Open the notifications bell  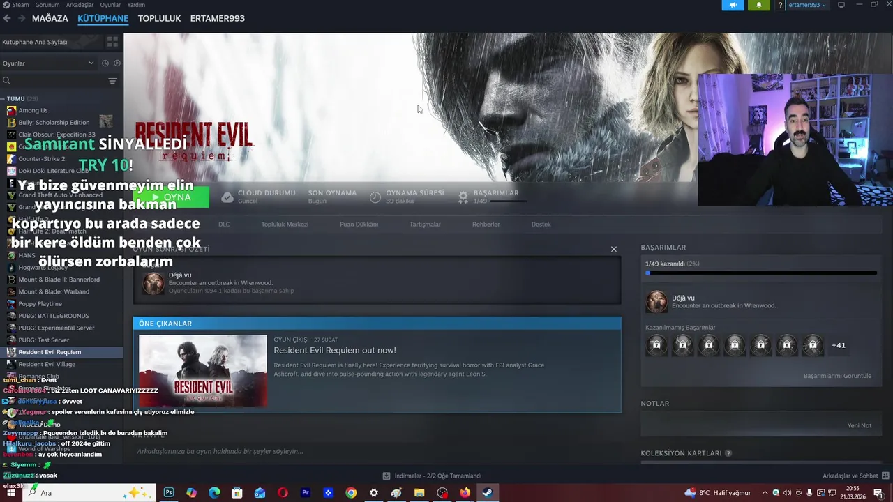click(x=759, y=5)
